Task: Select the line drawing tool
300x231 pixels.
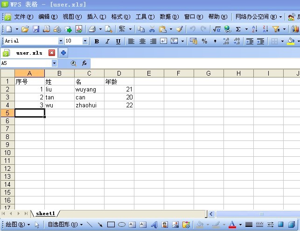Action: click(90, 224)
